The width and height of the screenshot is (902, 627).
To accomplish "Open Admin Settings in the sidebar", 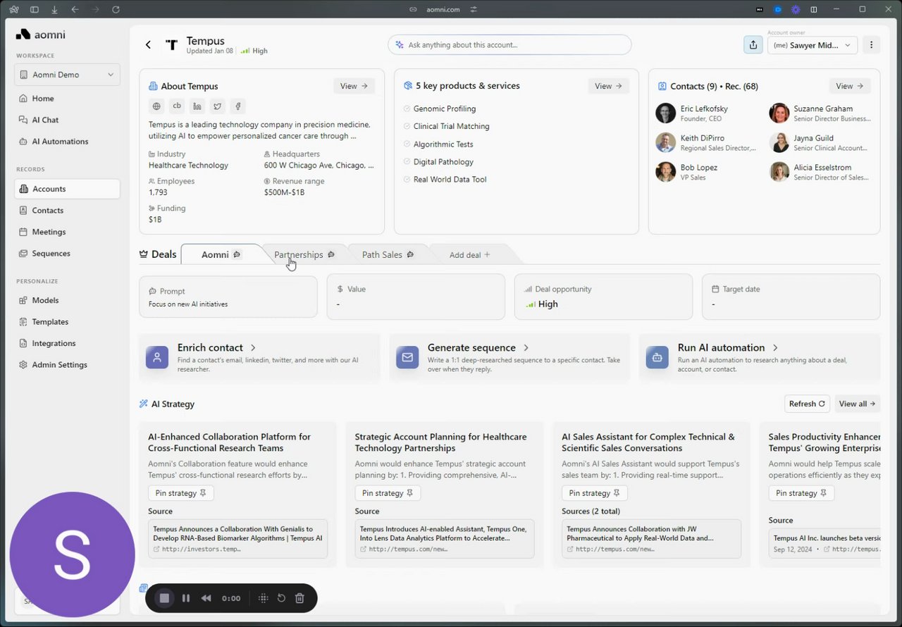I will click(x=67, y=365).
